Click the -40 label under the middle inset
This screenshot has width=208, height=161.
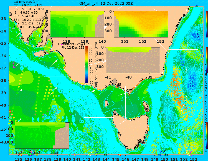(128, 77)
